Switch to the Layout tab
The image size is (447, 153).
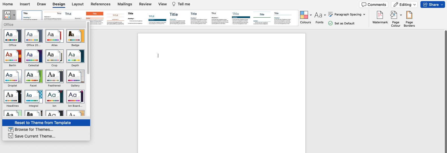tap(77, 4)
